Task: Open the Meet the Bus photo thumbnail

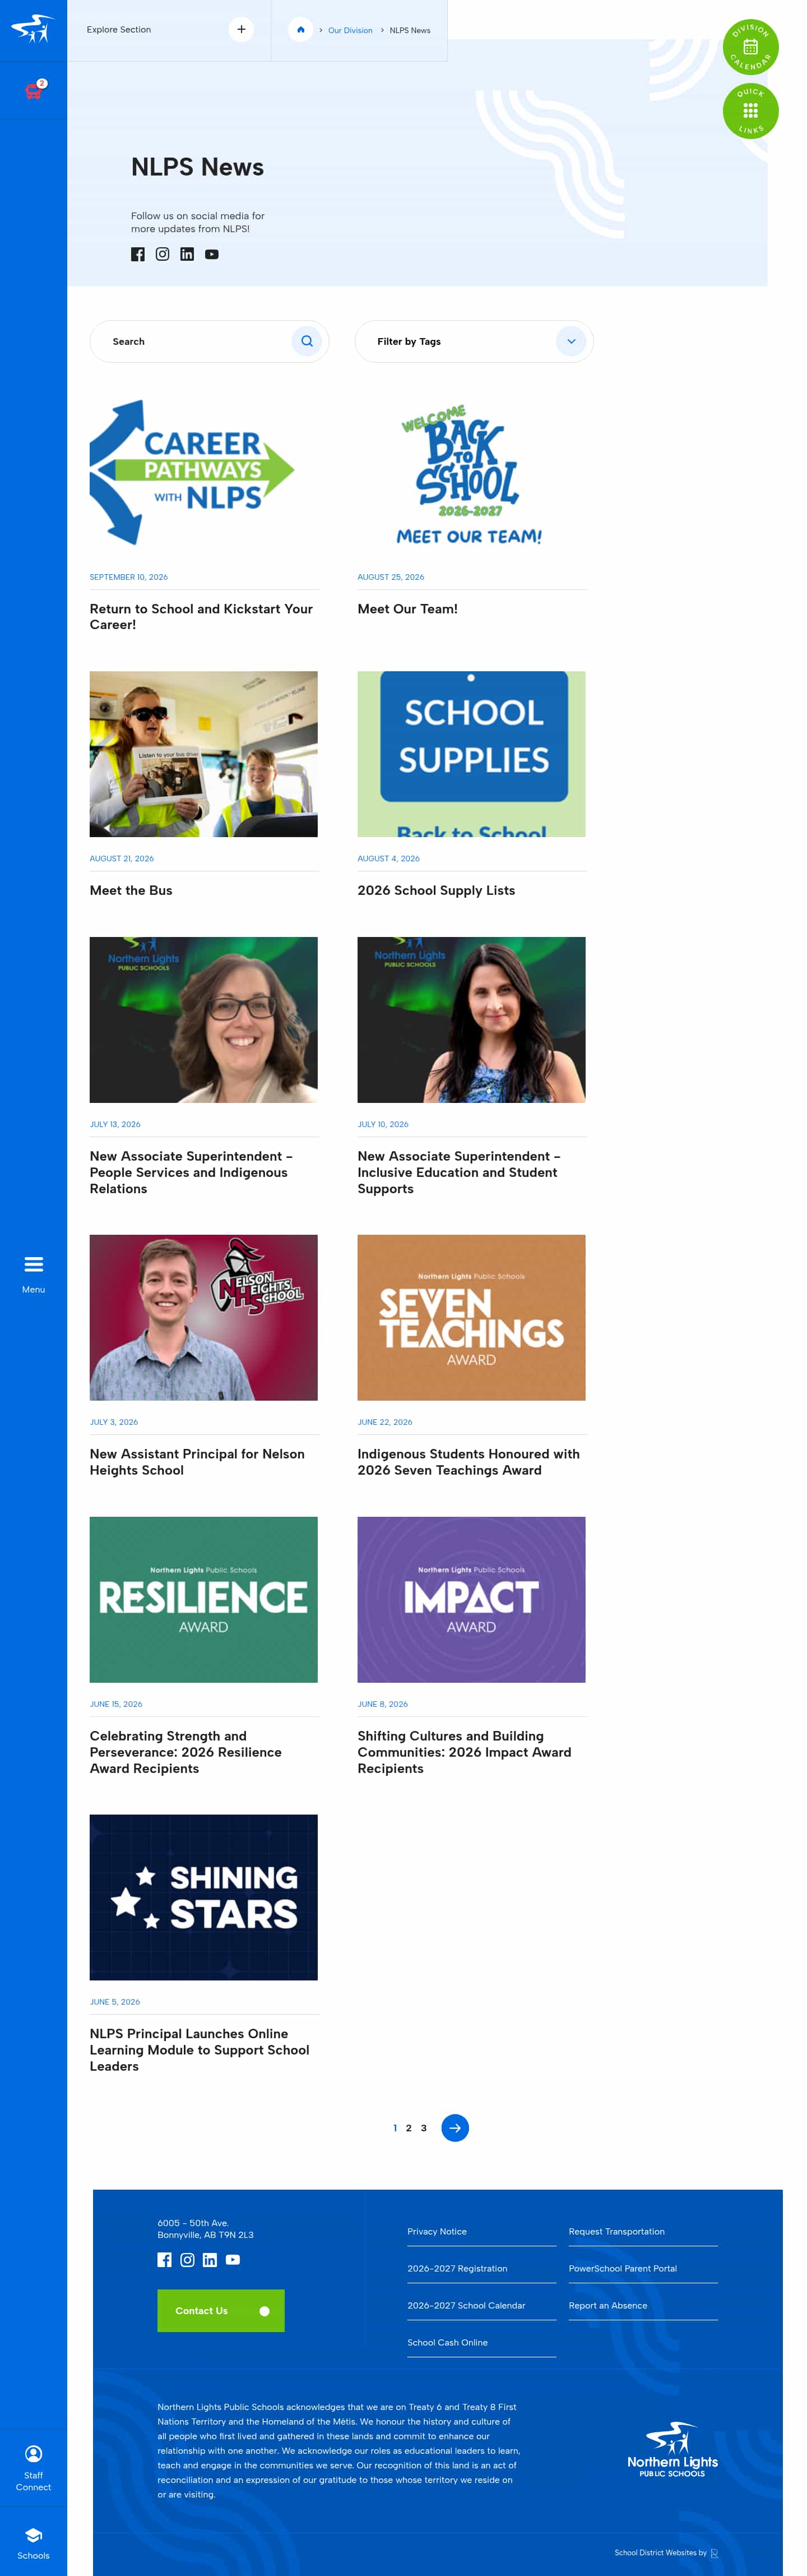Action: point(204,754)
